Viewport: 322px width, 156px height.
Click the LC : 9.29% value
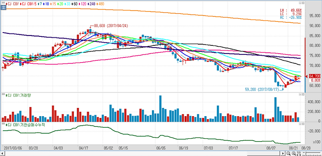291,14
